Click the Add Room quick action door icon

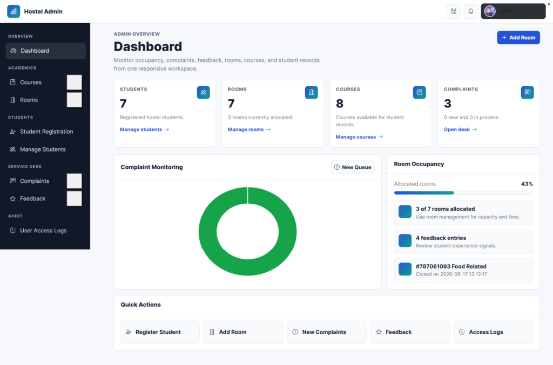coord(212,332)
